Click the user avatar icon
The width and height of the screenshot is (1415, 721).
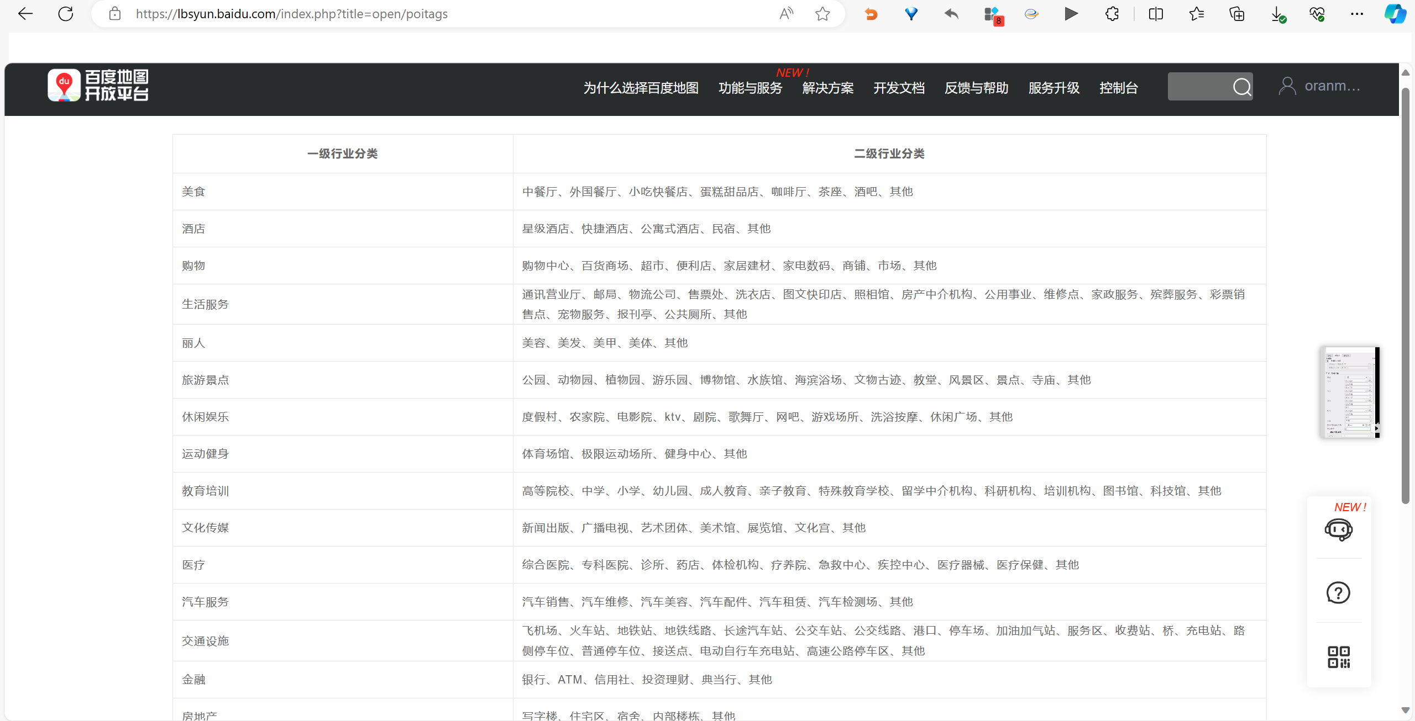pyautogui.click(x=1287, y=86)
